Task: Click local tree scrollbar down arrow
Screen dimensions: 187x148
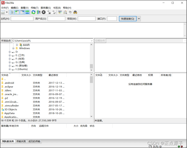Action: pyautogui.click(x=91, y=70)
